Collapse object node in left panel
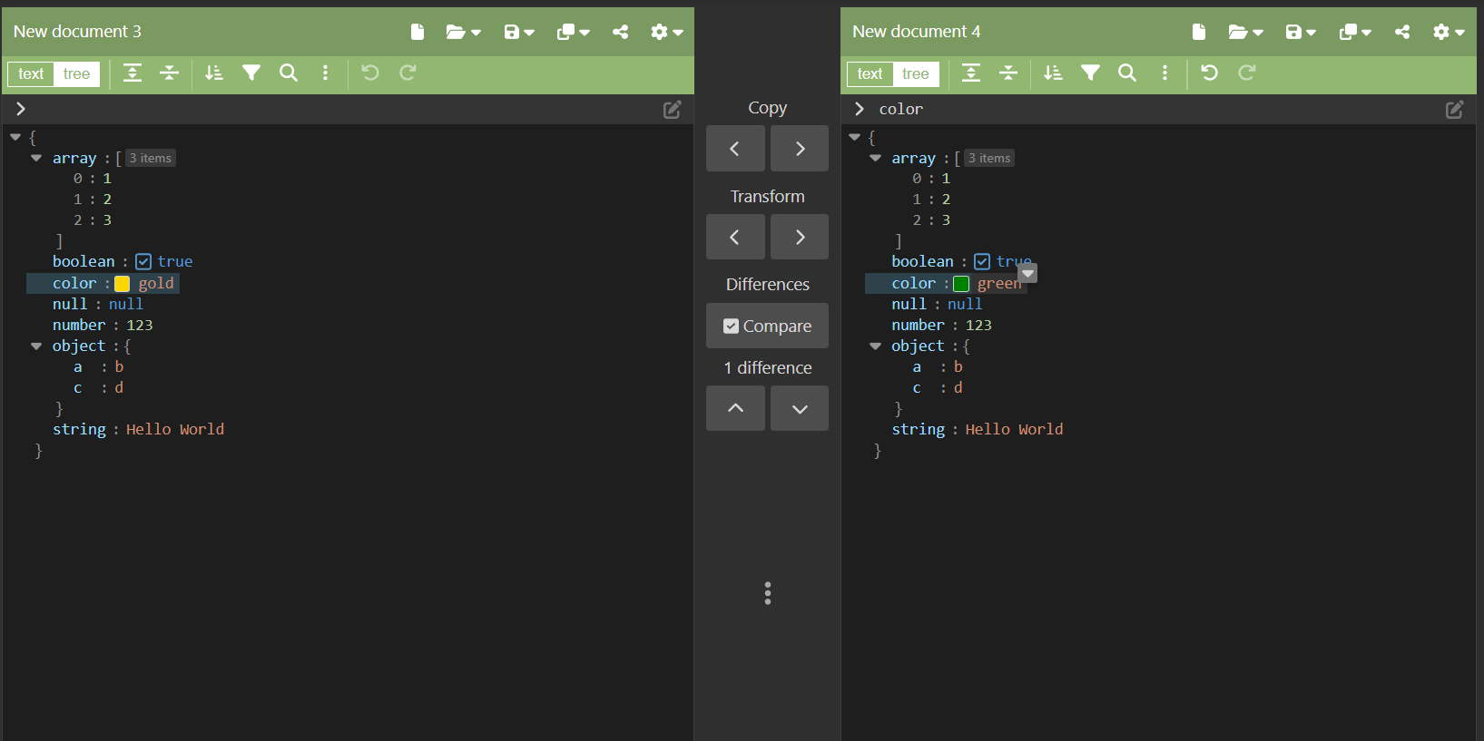 pyautogui.click(x=36, y=346)
